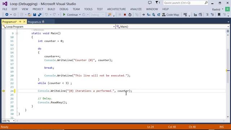Open the WINDOW menu
The width and height of the screenshot is (231, 130).
point(152,9)
